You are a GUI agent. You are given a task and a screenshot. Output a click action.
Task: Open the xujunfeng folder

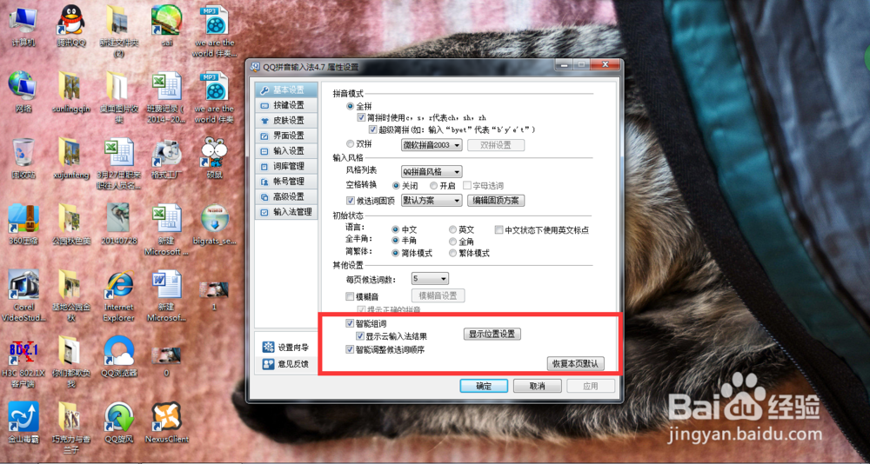pyautogui.click(x=71, y=158)
